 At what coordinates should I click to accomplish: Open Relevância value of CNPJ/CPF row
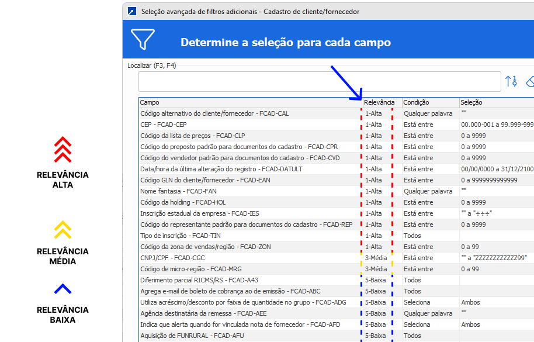point(376,258)
